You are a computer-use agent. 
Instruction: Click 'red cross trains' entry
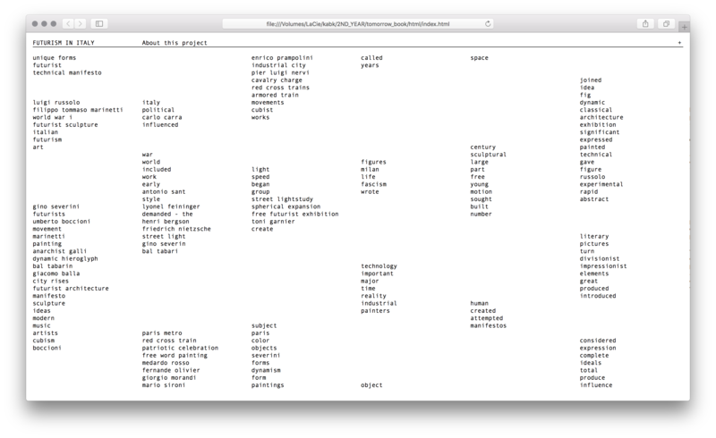[x=280, y=87]
